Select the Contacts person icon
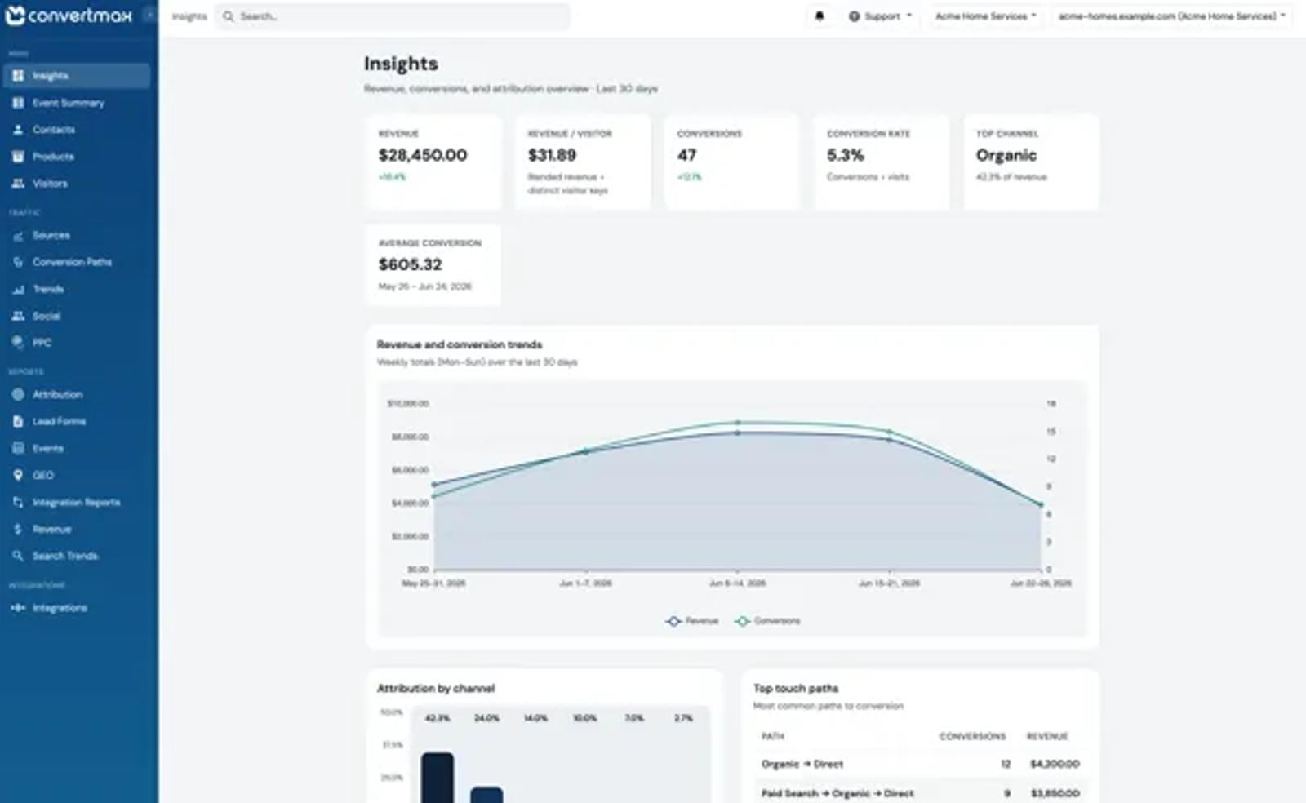Screen dimensions: 1306x803 [x=18, y=130]
